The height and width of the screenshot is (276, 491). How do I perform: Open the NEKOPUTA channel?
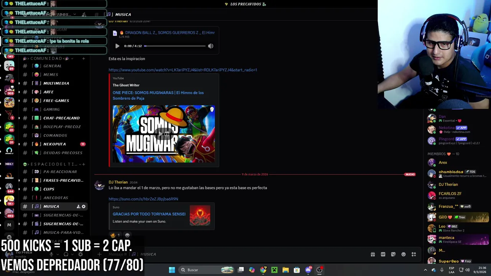point(54,144)
